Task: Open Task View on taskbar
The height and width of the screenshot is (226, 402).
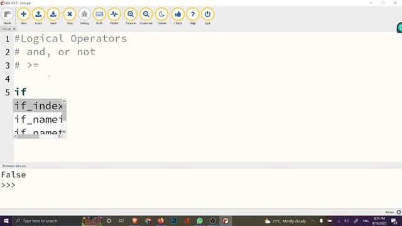Action: click(x=121, y=221)
